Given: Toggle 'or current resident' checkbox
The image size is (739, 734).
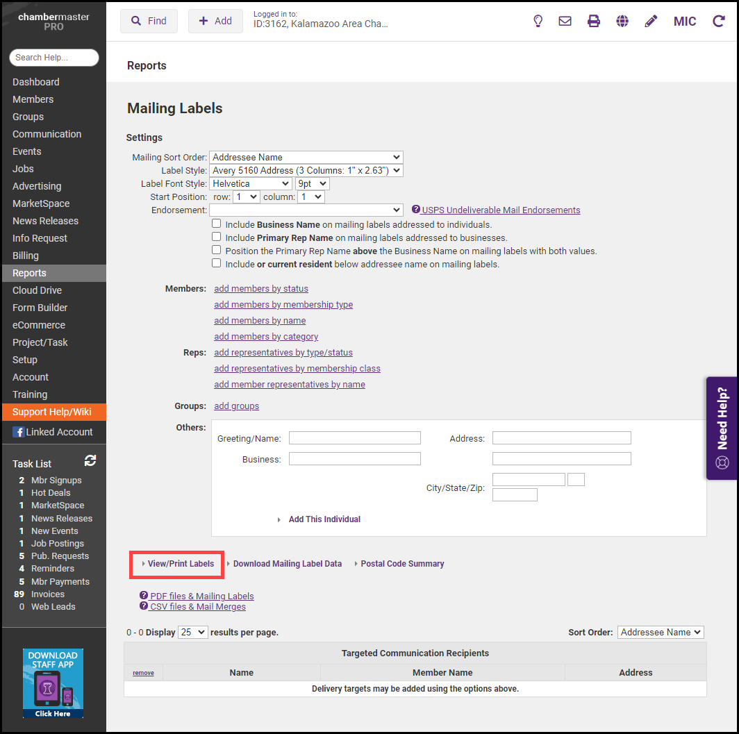Looking at the screenshot, I should [x=217, y=263].
